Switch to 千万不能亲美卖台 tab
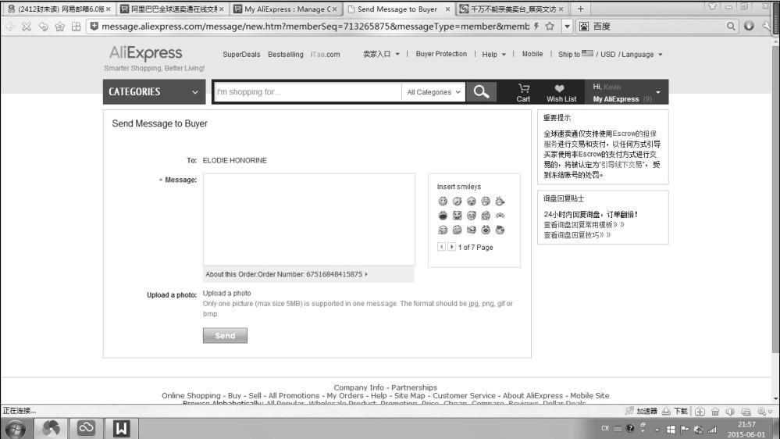Image resolution: width=780 pixels, height=439 pixels. [512, 9]
